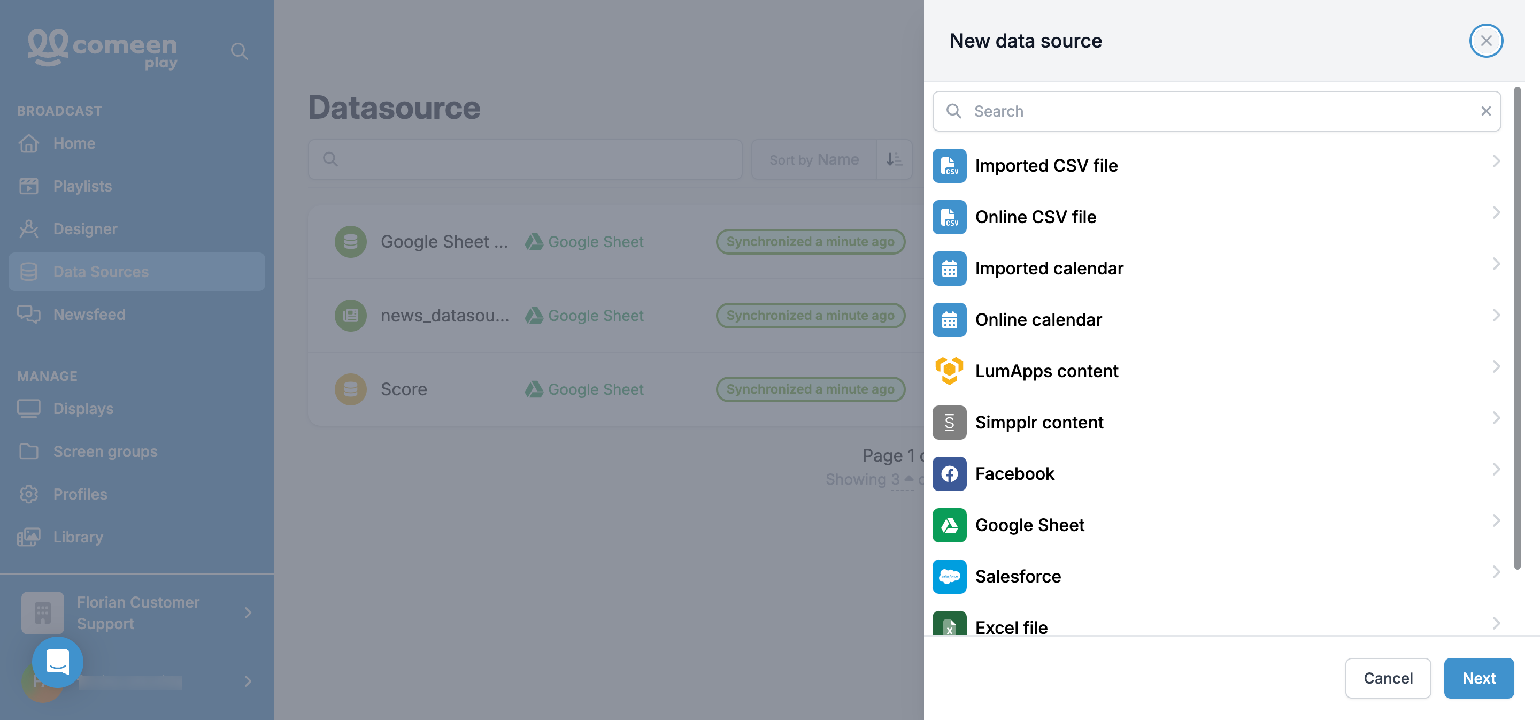The width and height of the screenshot is (1540, 720).
Task: Expand the Facebook row chevron
Action: [x=1496, y=470]
